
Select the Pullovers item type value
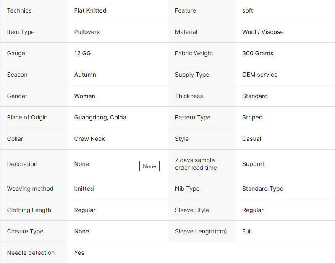pos(87,32)
